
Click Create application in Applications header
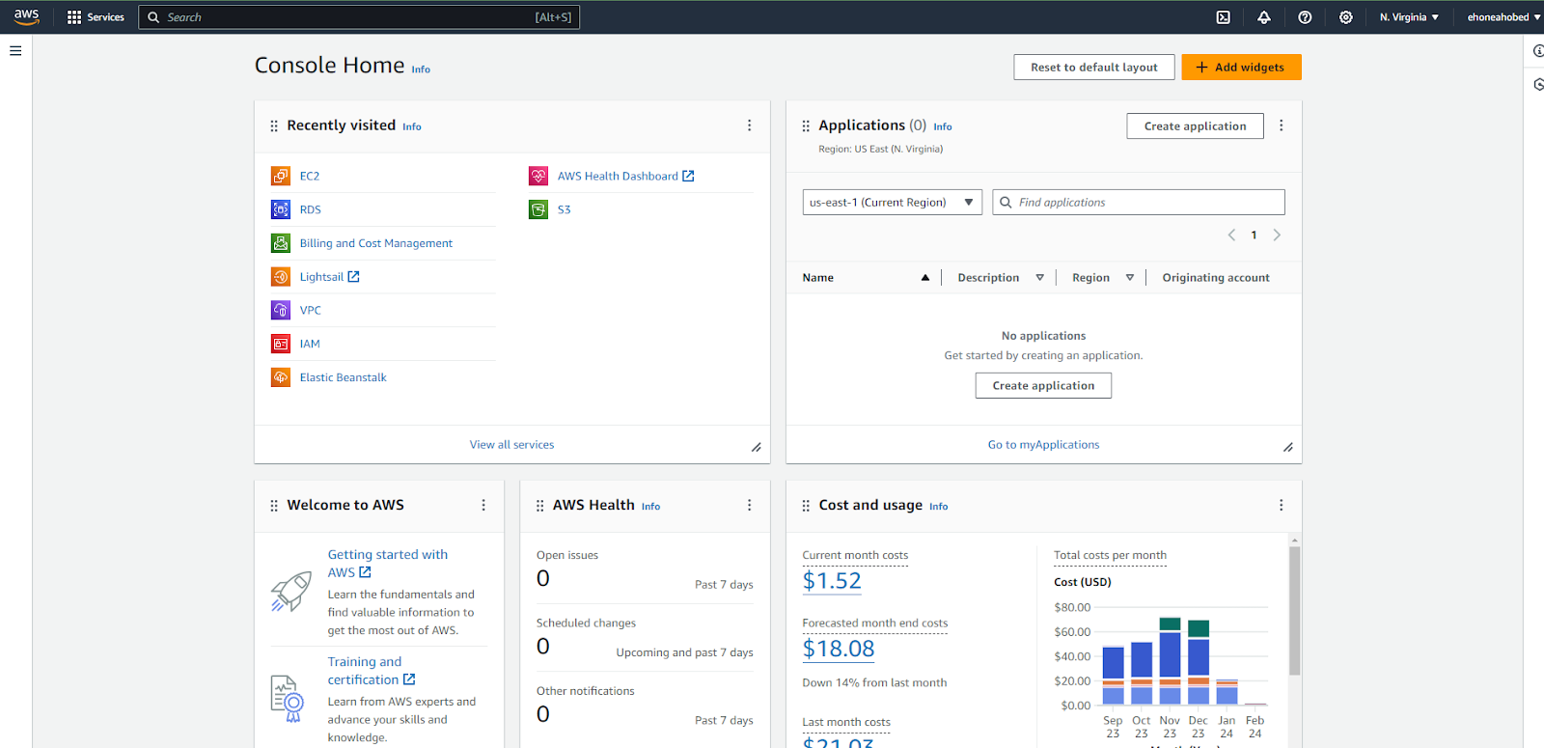tap(1195, 126)
